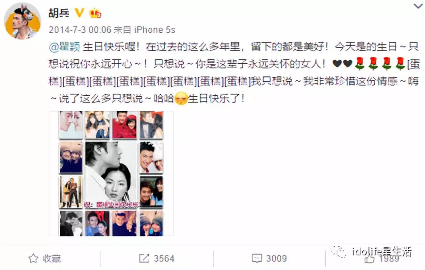Open the @瞿颖 mention link
Screen dimensions: 425x270
65,47
